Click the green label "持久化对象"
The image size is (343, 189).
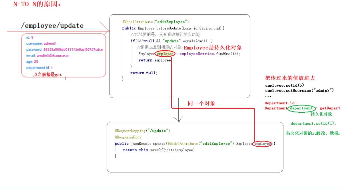point(321,114)
